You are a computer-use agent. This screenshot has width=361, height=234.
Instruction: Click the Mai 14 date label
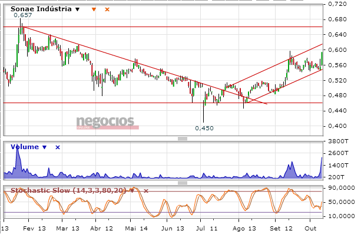pos(136,229)
